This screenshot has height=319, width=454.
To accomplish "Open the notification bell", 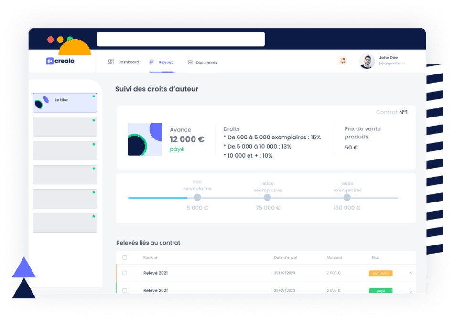I will [x=342, y=61].
